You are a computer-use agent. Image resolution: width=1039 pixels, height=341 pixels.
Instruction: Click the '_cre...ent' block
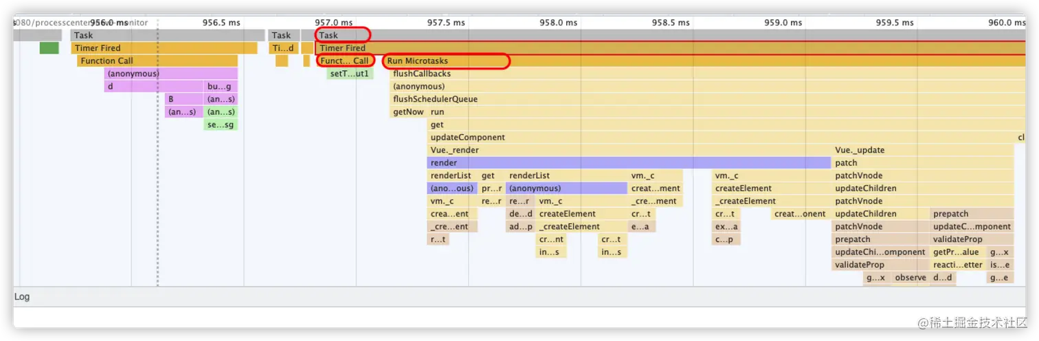pyautogui.click(x=452, y=226)
